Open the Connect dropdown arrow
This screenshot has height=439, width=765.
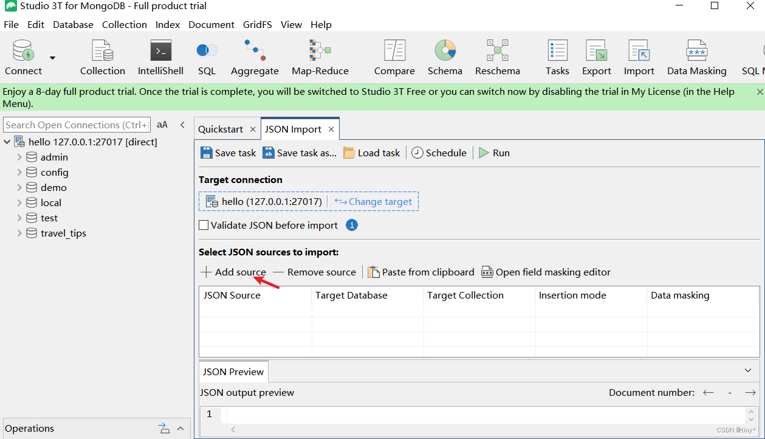52,58
